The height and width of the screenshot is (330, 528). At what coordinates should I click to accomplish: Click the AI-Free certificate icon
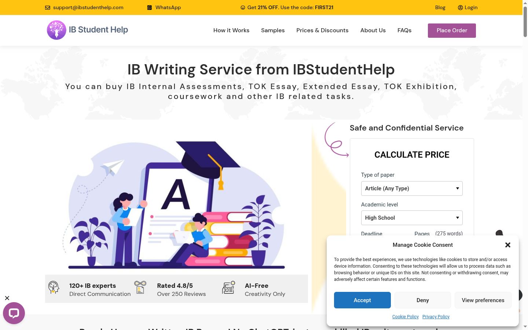(x=228, y=287)
